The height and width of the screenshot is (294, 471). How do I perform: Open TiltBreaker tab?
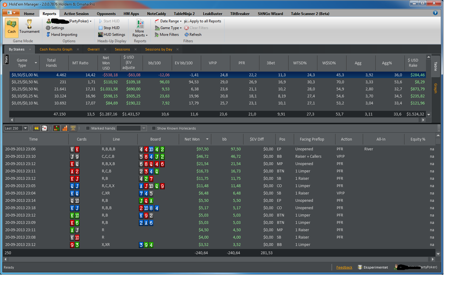coord(240,14)
